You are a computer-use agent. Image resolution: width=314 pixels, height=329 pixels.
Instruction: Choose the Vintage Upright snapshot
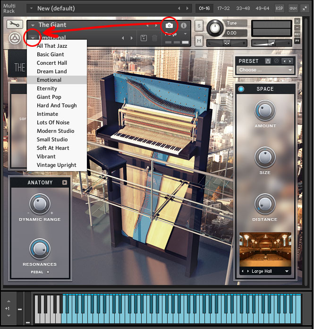[x=57, y=165]
